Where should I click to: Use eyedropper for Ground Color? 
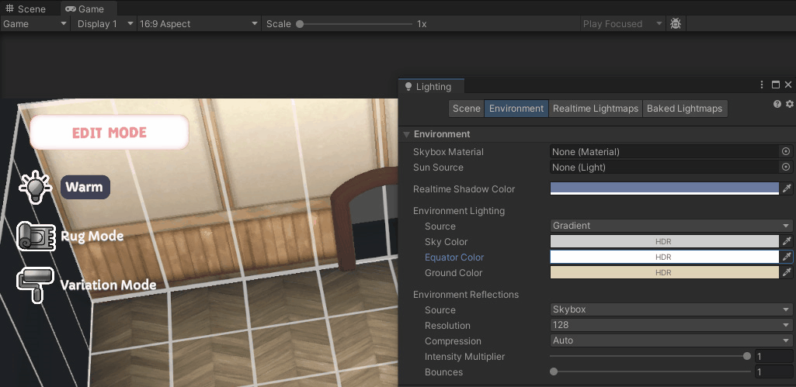click(787, 272)
